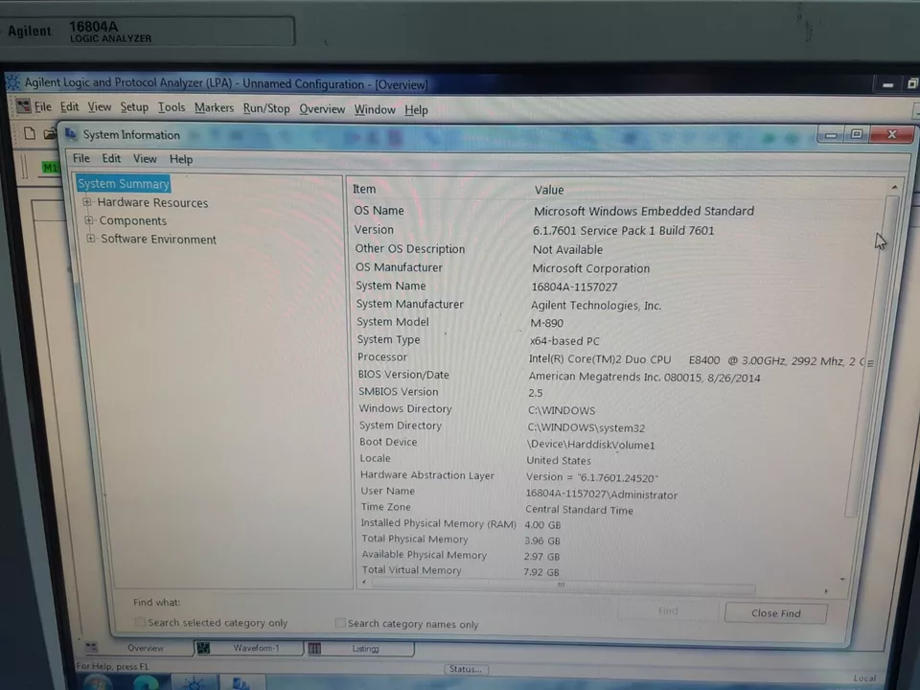The image size is (920, 690).
Task: Expand the Hardware Resources tree node
Action: coord(87,202)
